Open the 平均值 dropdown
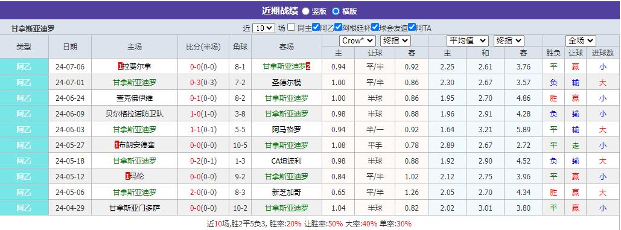The image size is (621, 230). pos(468,40)
